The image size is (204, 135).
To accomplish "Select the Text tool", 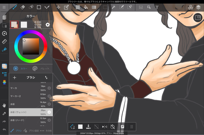I will (157, 7).
